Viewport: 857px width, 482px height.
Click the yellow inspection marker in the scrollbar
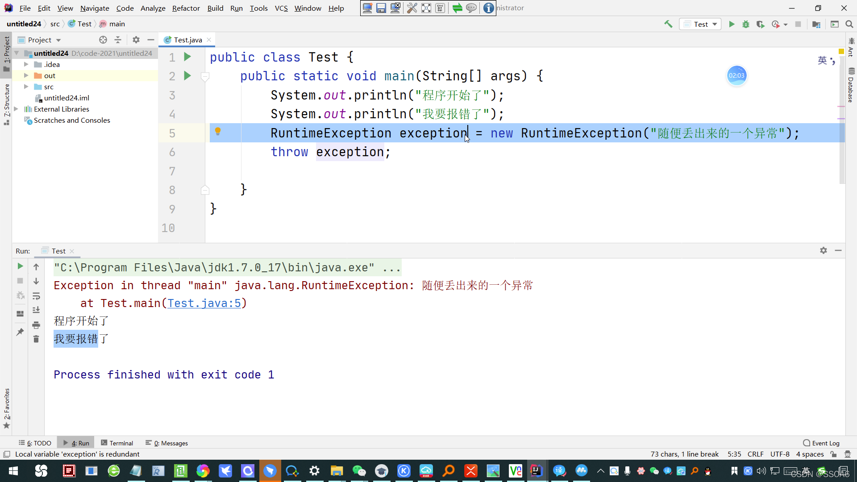pos(841,51)
